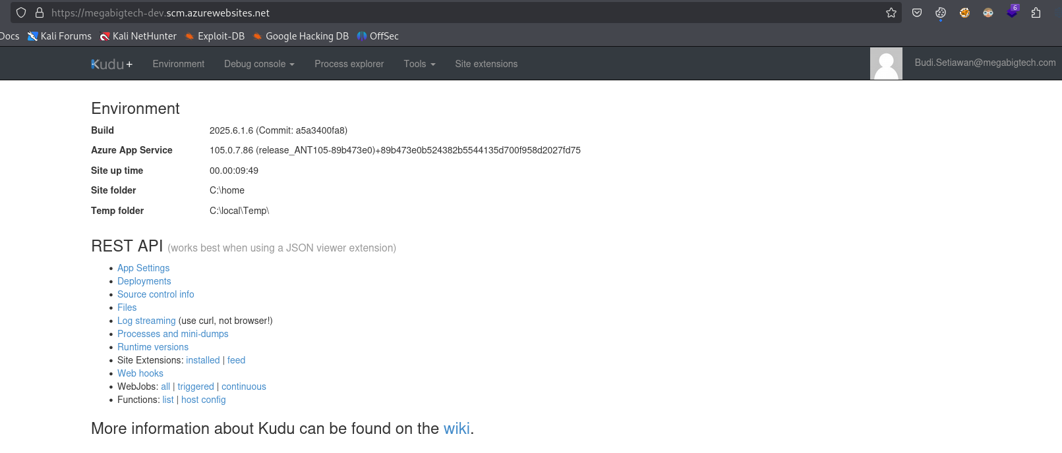The width and height of the screenshot is (1062, 453).
Task: Open the Process explorer navbar item
Action: point(349,64)
